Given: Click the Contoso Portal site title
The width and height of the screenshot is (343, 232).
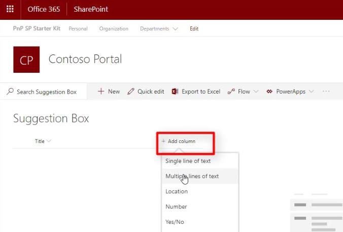Looking at the screenshot, I should 85,59.
